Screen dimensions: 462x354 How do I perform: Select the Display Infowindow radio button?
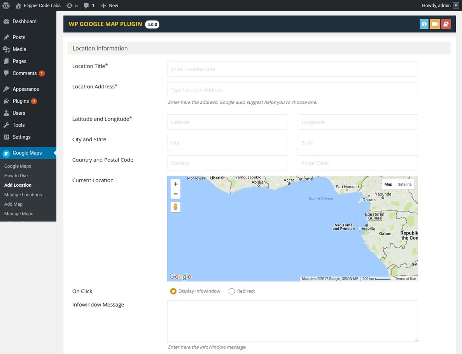[173, 291]
